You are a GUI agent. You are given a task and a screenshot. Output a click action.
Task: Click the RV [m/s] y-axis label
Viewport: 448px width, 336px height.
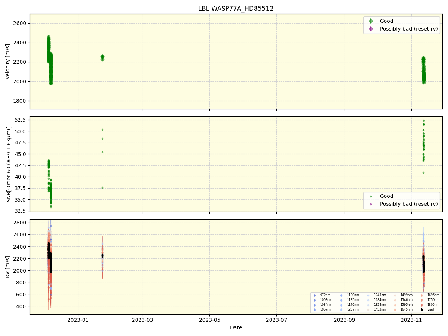[x=8, y=267]
